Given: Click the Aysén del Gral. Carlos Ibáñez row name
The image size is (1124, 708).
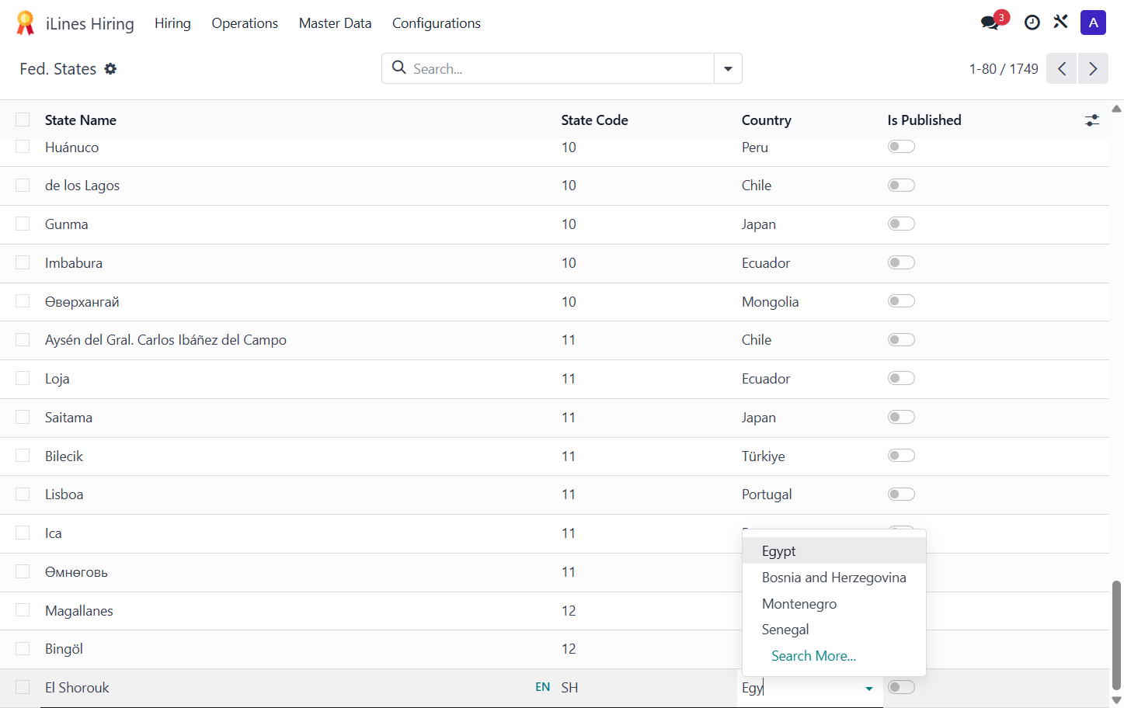Looking at the screenshot, I should (165, 340).
